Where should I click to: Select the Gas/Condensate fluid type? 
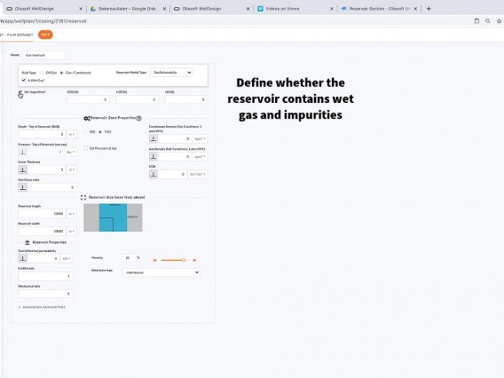(61, 73)
